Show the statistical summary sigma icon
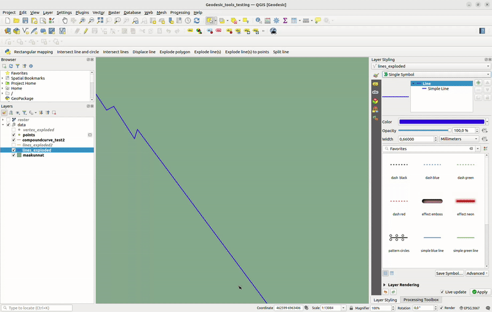This screenshot has width=492, height=312. tap(285, 21)
